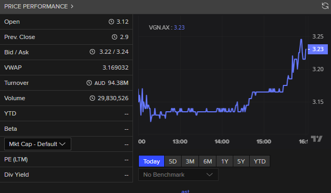Image resolution: width=331 pixels, height=193 pixels.
Task: Open the Mkt Cap - Default dropdown
Action: (37, 144)
